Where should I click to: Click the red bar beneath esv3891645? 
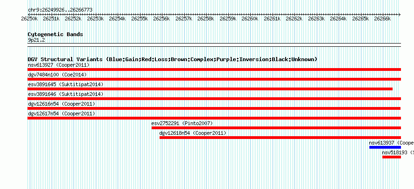pyautogui.click(x=210, y=89)
